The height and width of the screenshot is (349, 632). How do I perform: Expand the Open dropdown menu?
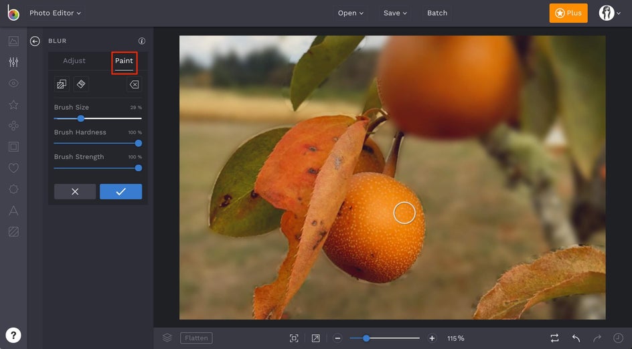click(x=351, y=13)
